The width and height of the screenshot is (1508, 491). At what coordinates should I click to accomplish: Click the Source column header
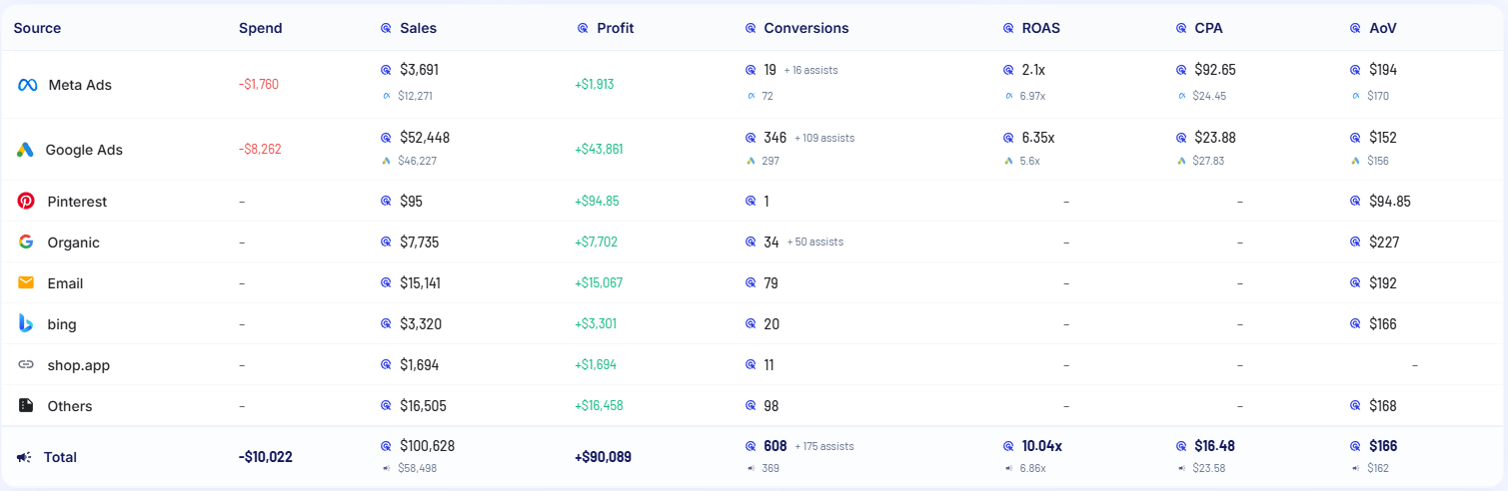tap(37, 28)
